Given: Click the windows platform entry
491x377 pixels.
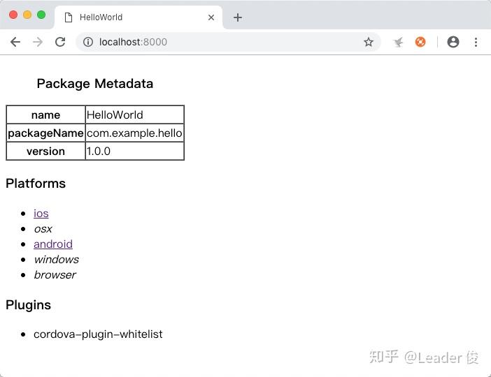Looking at the screenshot, I should 56,260.
